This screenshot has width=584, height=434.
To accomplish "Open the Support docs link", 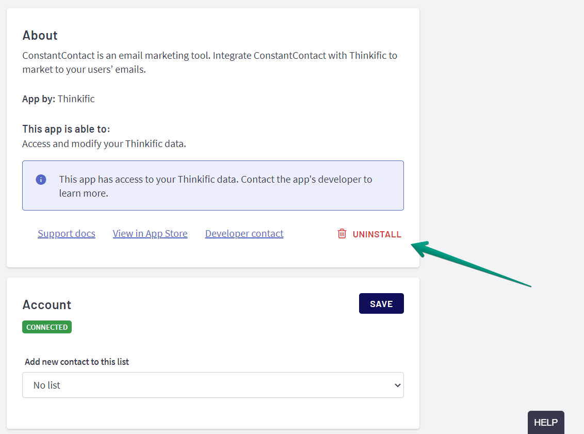I will (67, 234).
